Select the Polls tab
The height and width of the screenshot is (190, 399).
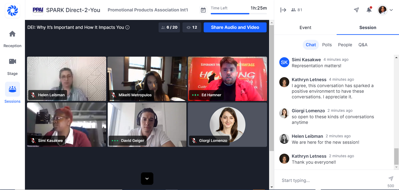pyautogui.click(x=327, y=45)
